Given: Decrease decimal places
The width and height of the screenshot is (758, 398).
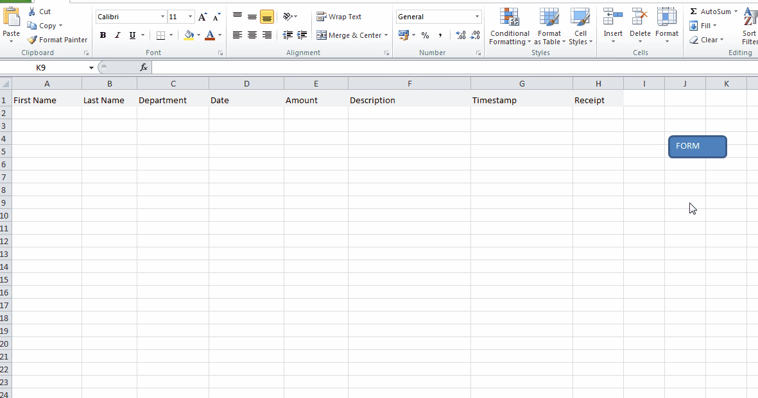Looking at the screenshot, I should click(474, 35).
